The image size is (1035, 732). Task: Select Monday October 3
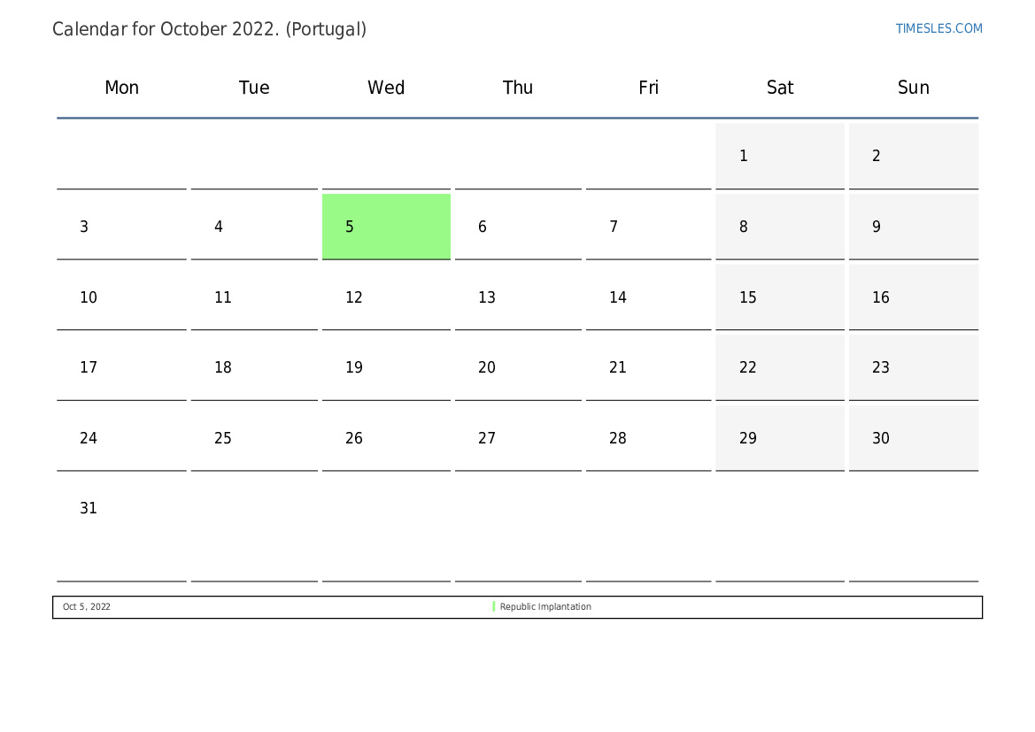point(121,227)
